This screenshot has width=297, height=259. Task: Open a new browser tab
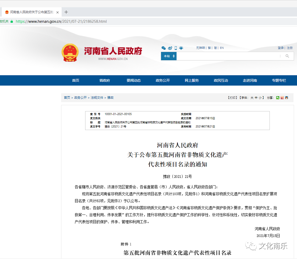(x=66, y=12)
